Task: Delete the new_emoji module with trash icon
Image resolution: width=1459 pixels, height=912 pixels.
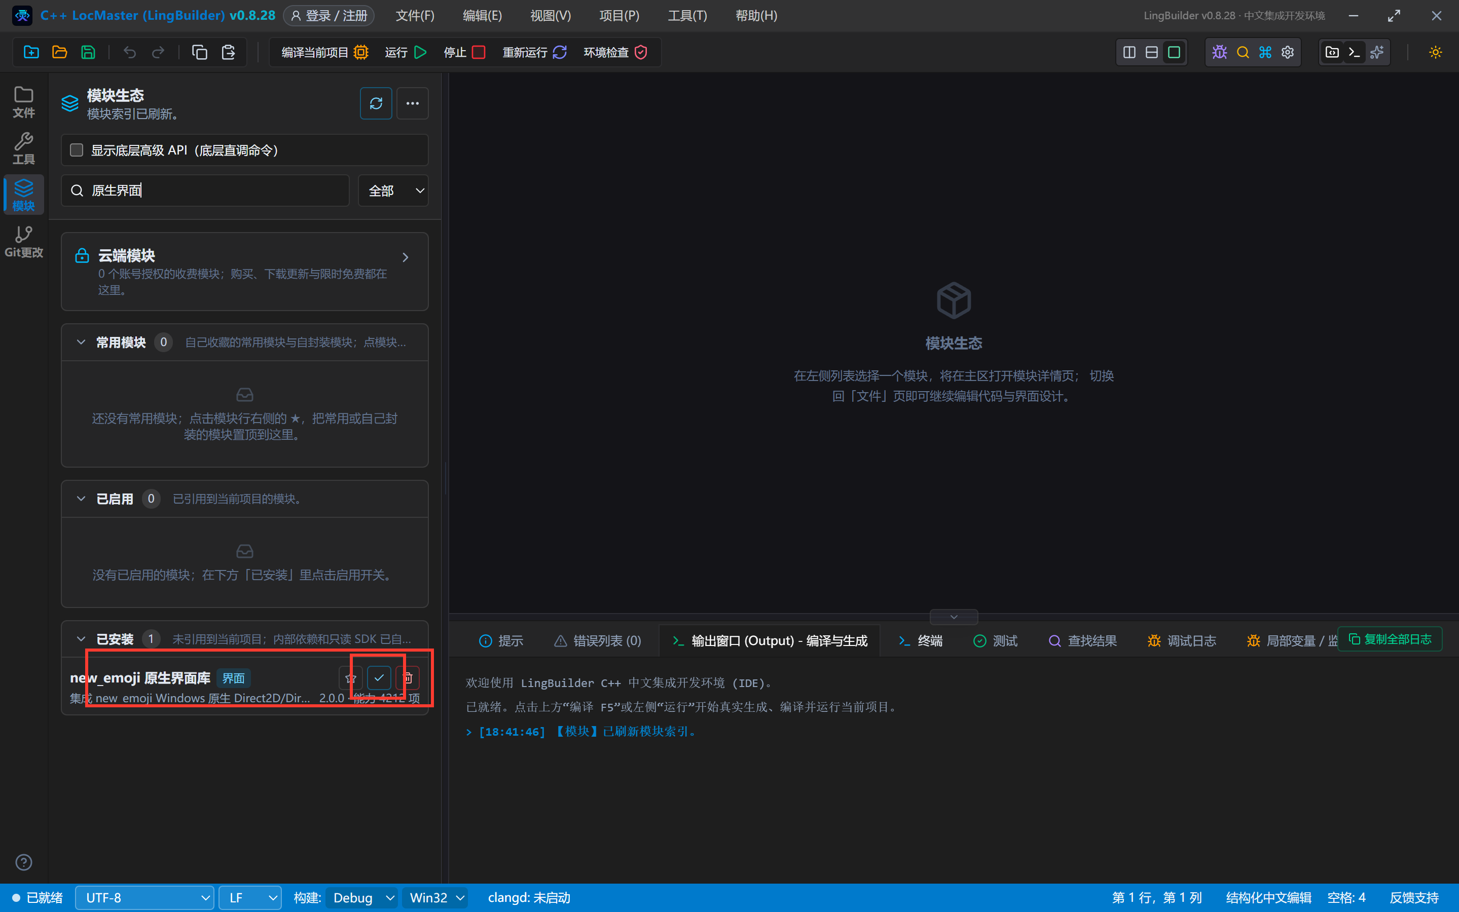Action: pos(408,678)
